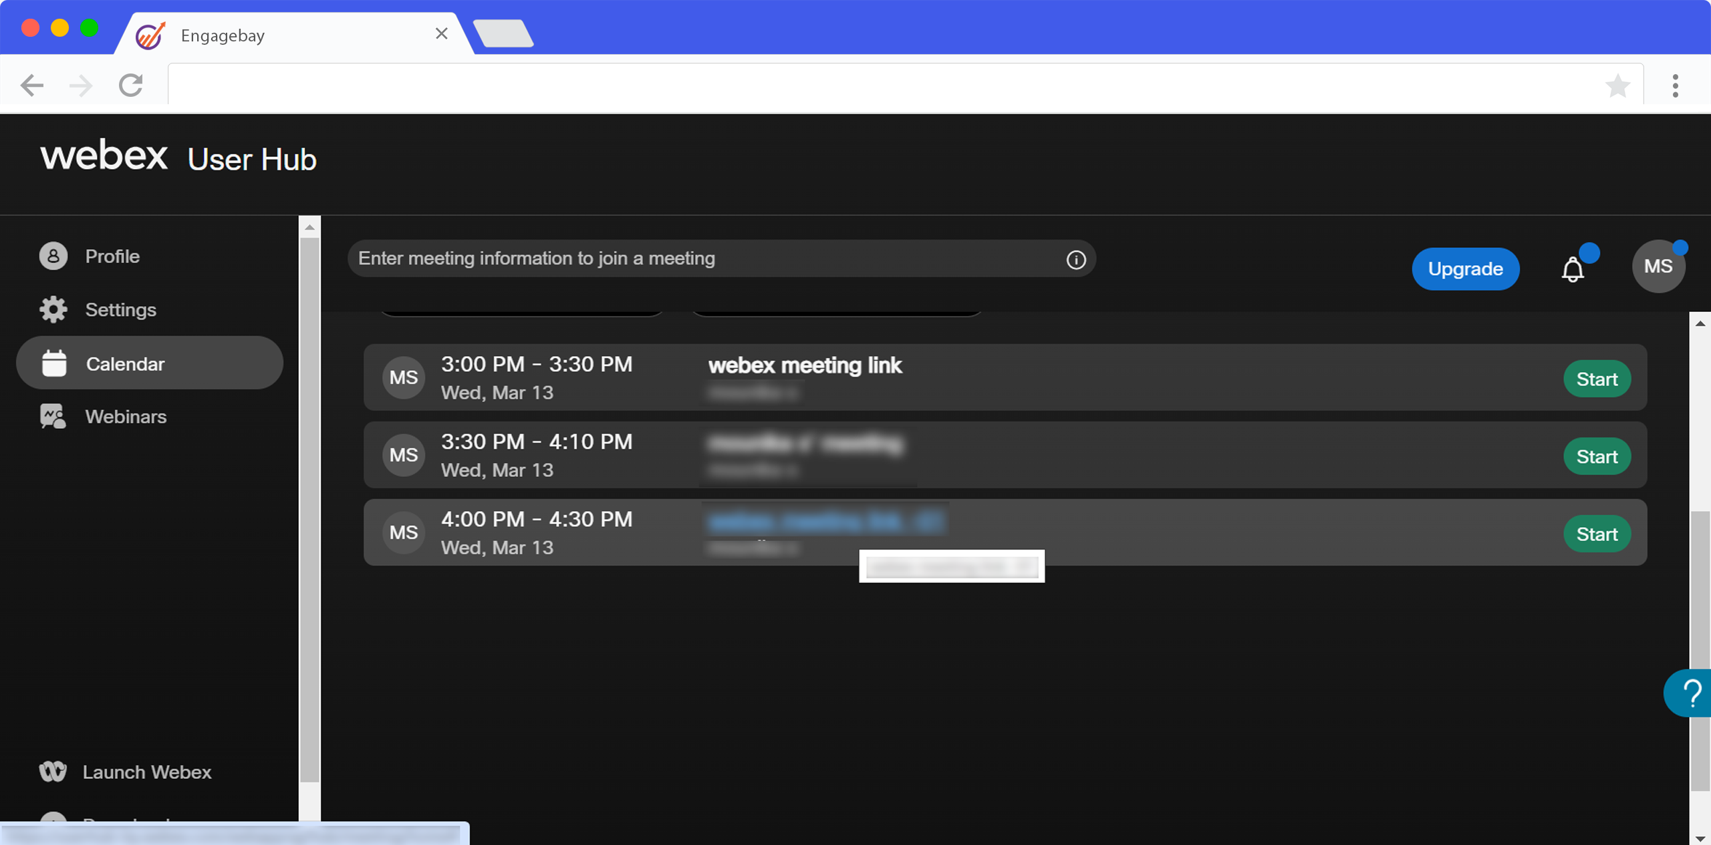Open browser three-dot menu
The width and height of the screenshot is (1711, 845).
1676,86
